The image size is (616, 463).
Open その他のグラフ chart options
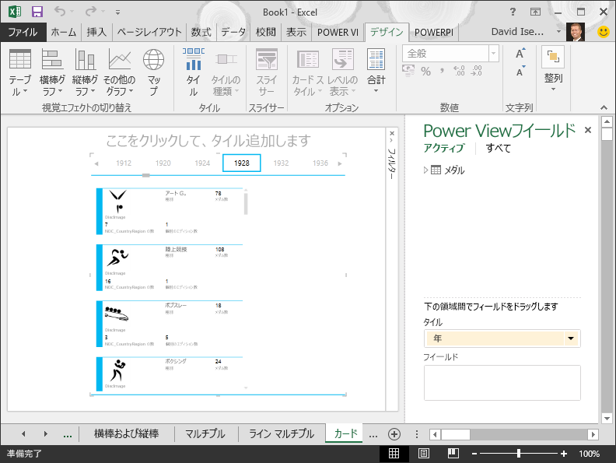pyautogui.click(x=119, y=72)
